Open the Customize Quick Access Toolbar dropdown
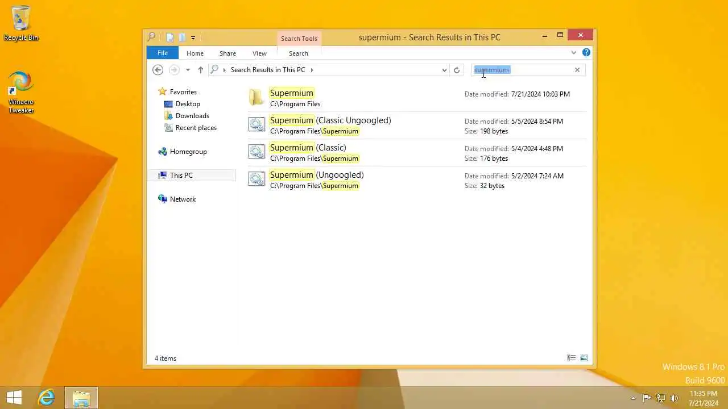This screenshot has width=728, height=409. (x=193, y=38)
